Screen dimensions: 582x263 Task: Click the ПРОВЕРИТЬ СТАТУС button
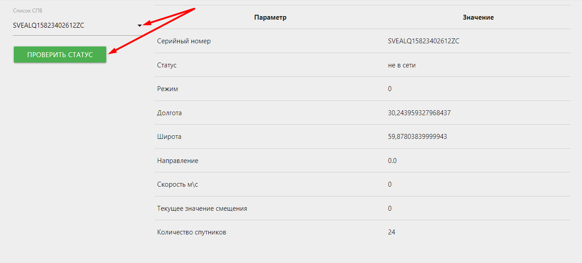pos(60,54)
